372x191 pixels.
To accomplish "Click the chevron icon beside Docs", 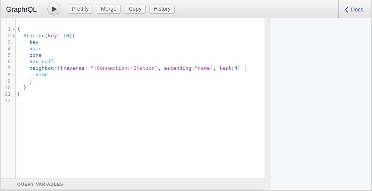I will pyautogui.click(x=347, y=10).
